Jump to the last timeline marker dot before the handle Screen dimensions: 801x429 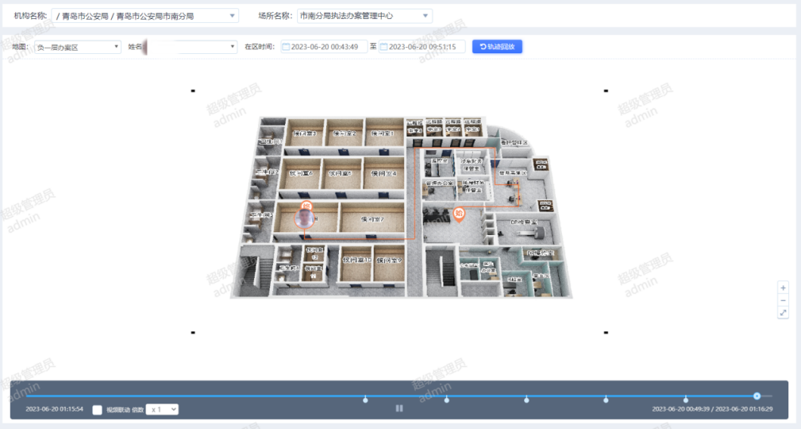click(686, 400)
